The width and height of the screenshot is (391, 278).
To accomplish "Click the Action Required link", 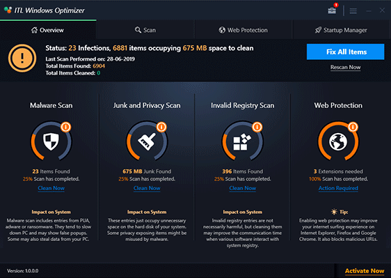I will [338, 188].
